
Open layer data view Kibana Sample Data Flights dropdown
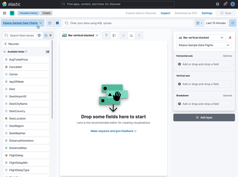[204, 45]
